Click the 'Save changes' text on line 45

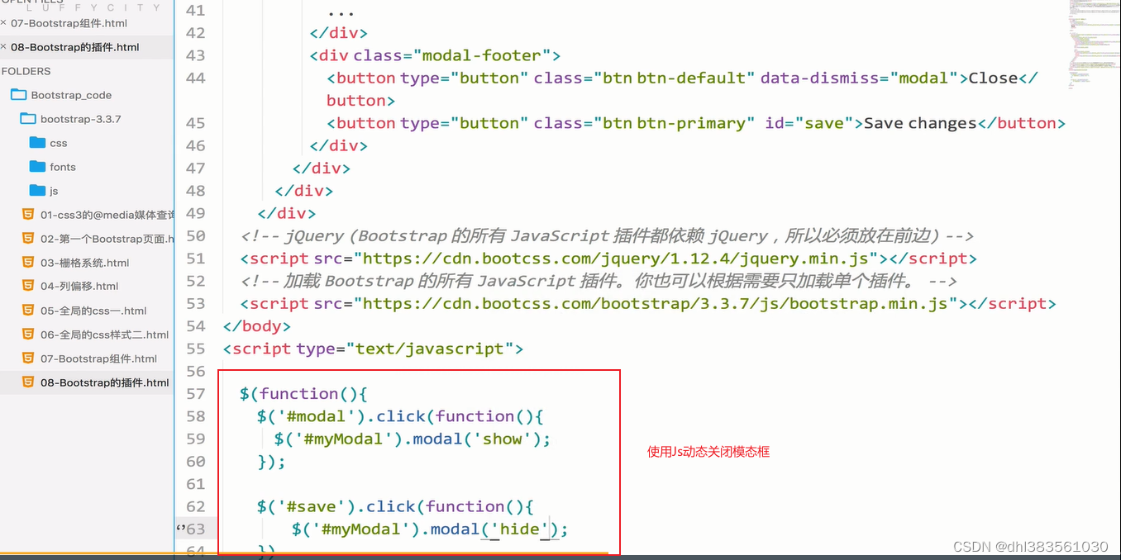point(920,123)
